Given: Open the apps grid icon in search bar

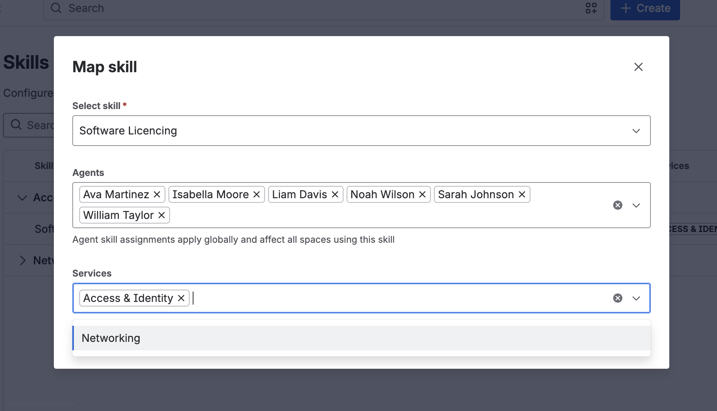Looking at the screenshot, I should [591, 8].
